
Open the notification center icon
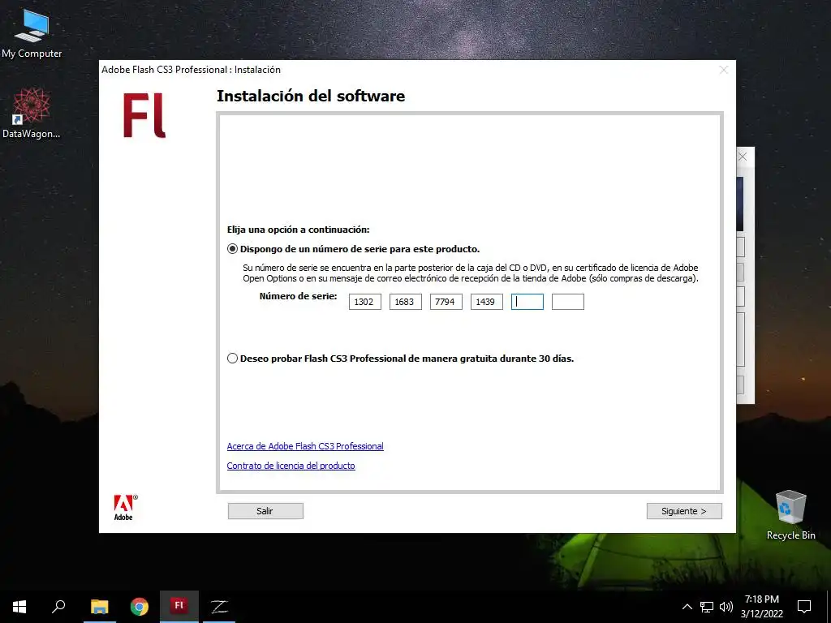pyautogui.click(x=804, y=607)
